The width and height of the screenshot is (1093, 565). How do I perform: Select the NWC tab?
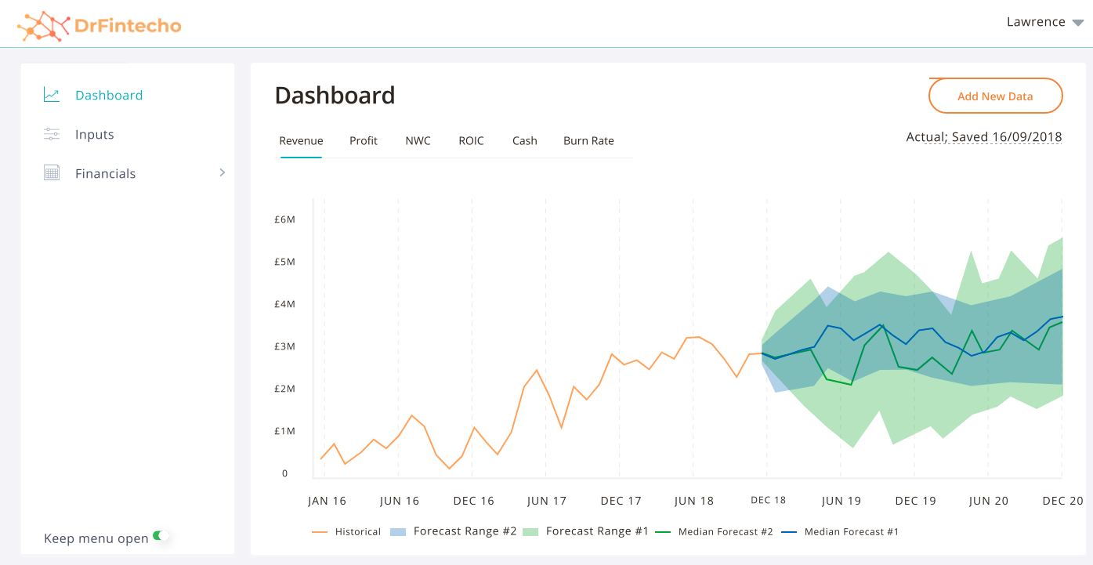418,141
